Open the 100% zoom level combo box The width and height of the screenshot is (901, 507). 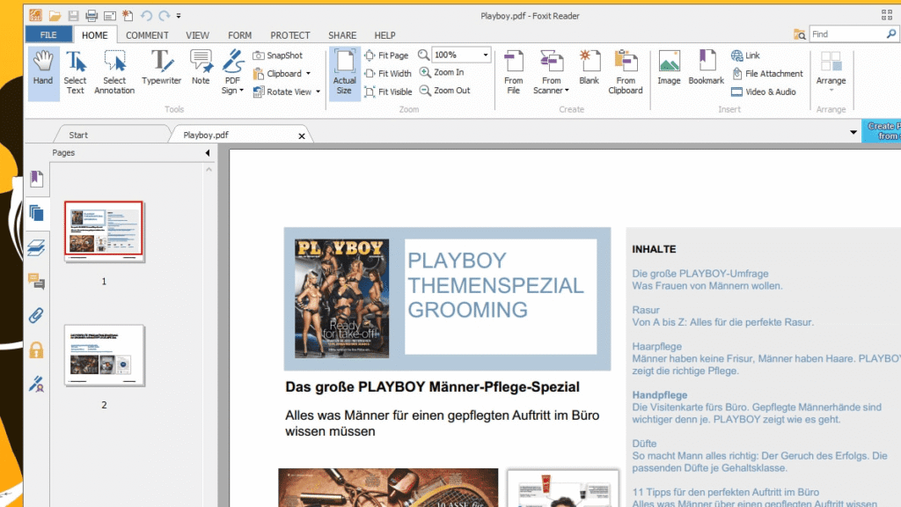[462, 55]
